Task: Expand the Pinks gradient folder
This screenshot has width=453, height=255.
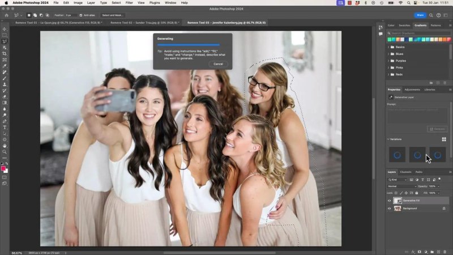Action: coord(388,67)
